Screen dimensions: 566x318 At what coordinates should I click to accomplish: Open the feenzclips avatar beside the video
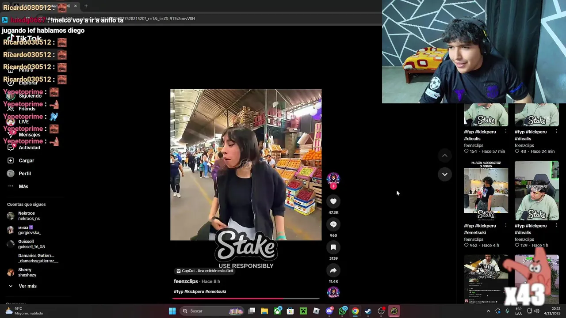[x=333, y=178]
